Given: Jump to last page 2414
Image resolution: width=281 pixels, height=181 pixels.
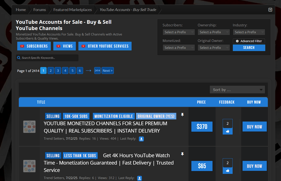Looking at the screenshot, I should 97,71.
